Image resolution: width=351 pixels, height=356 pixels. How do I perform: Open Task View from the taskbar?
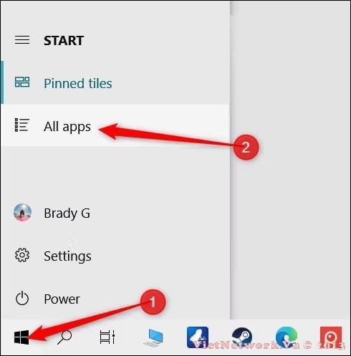pos(107,337)
